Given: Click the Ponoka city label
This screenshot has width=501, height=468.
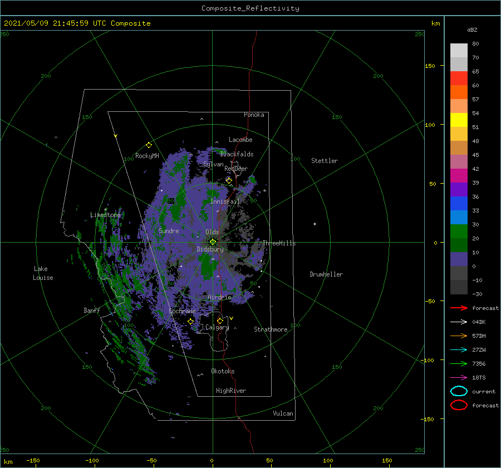Looking at the screenshot, I should coord(254,115).
